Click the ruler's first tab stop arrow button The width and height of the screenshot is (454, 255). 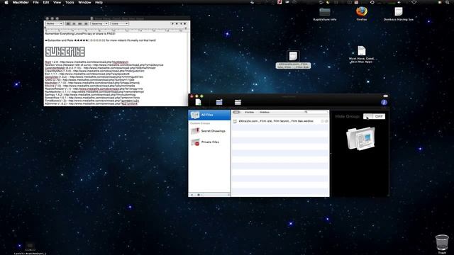(173, 23)
